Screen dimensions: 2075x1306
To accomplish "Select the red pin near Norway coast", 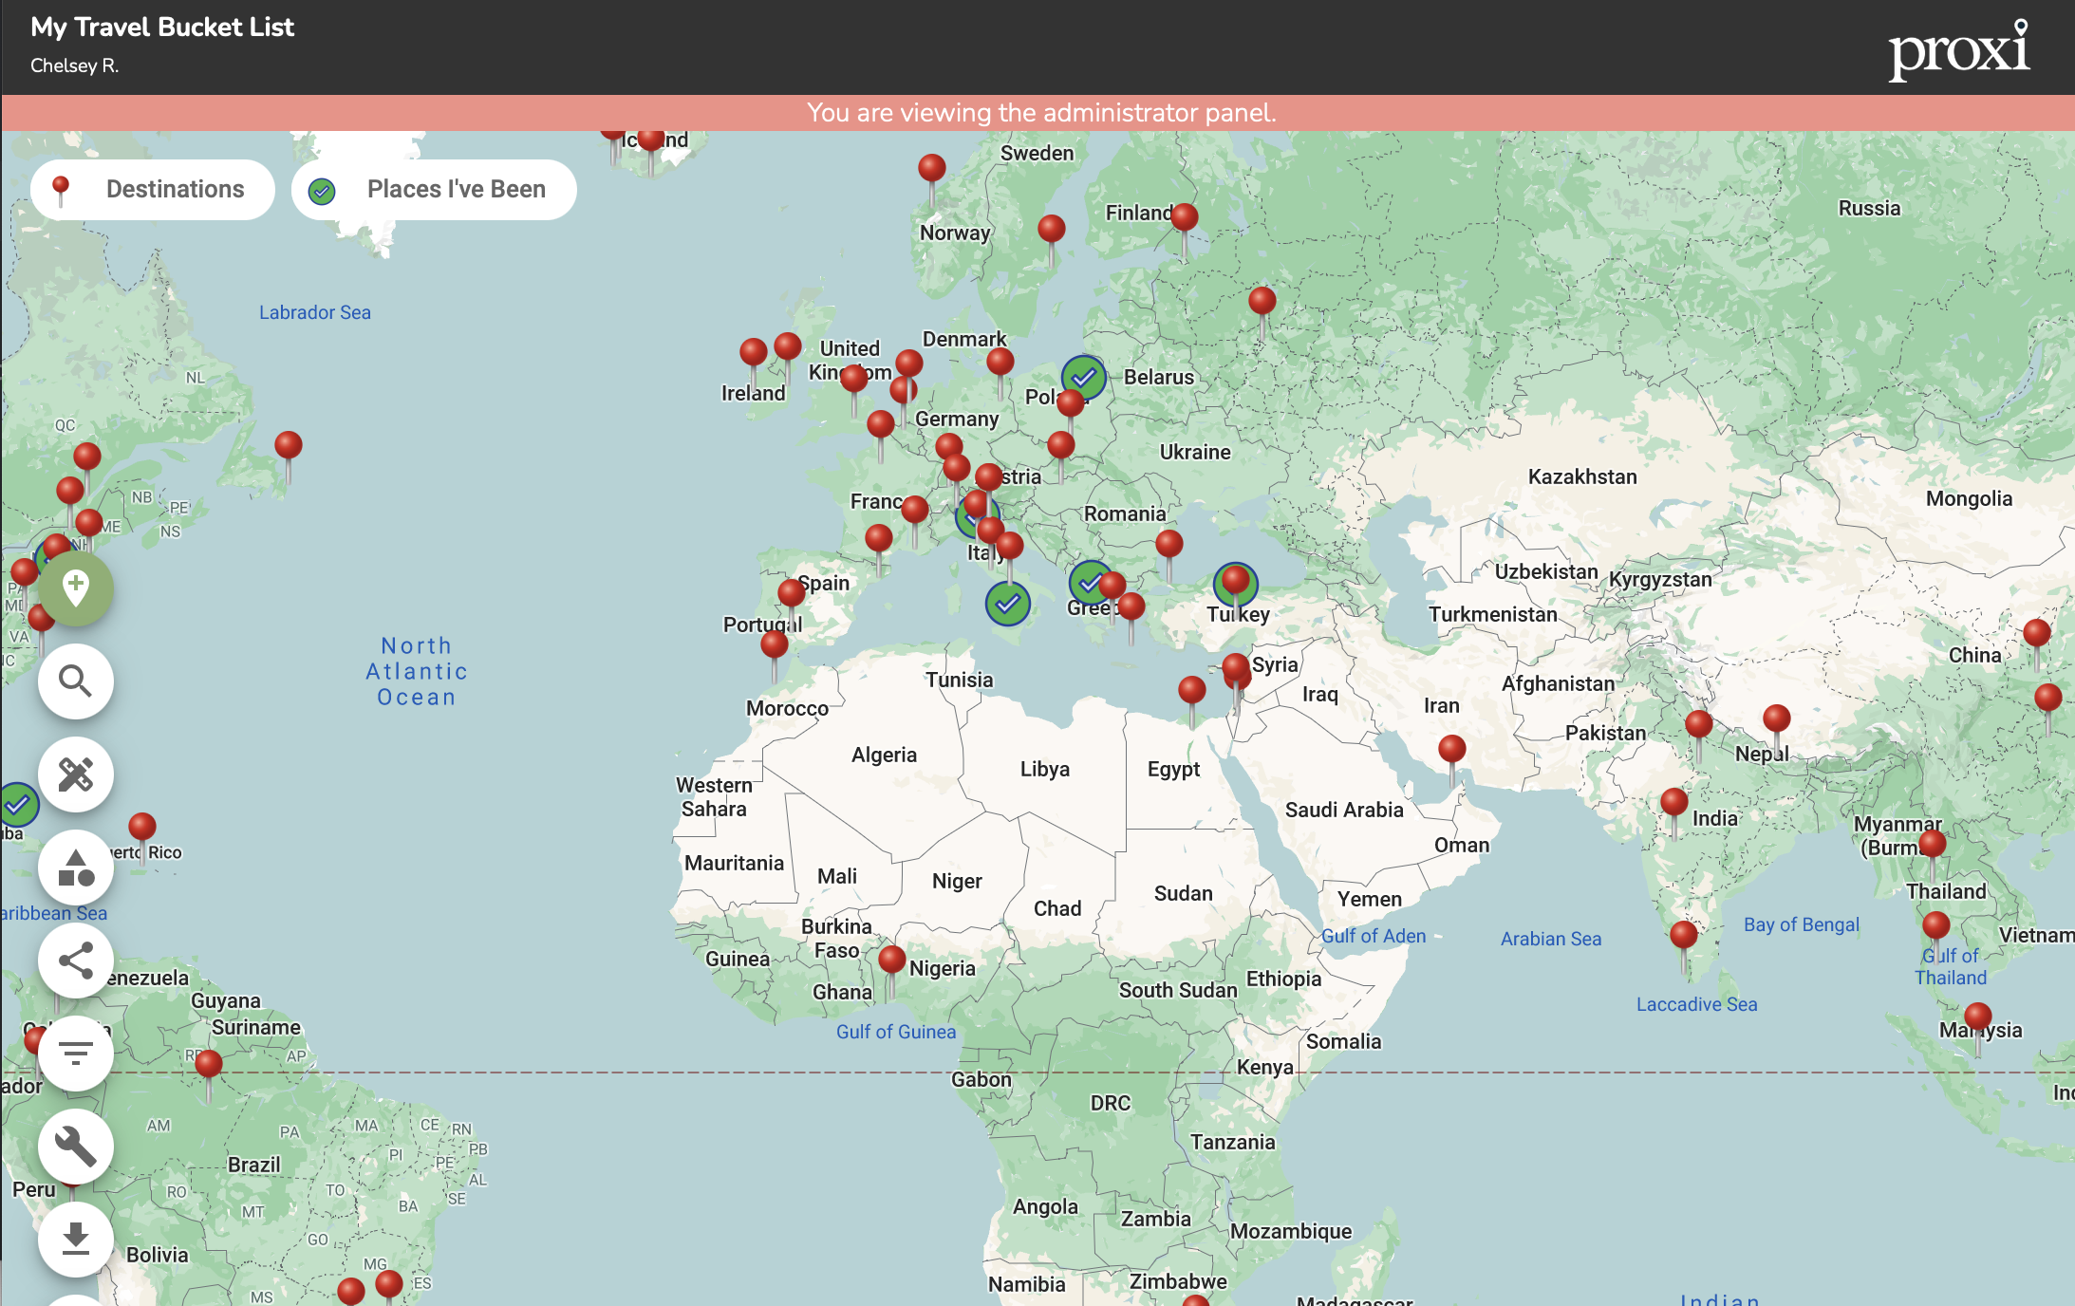I will [x=931, y=169].
